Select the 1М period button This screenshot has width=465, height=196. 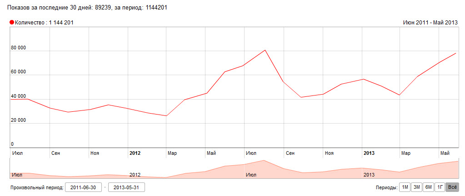405,187
